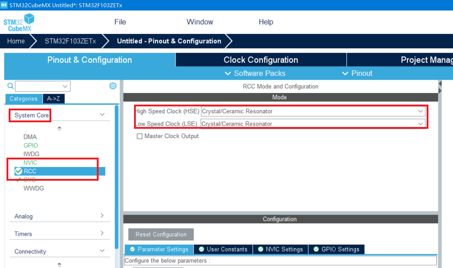Screen dimensions: 453x268
Task: Open the File menu
Action: click(x=120, y=22)
